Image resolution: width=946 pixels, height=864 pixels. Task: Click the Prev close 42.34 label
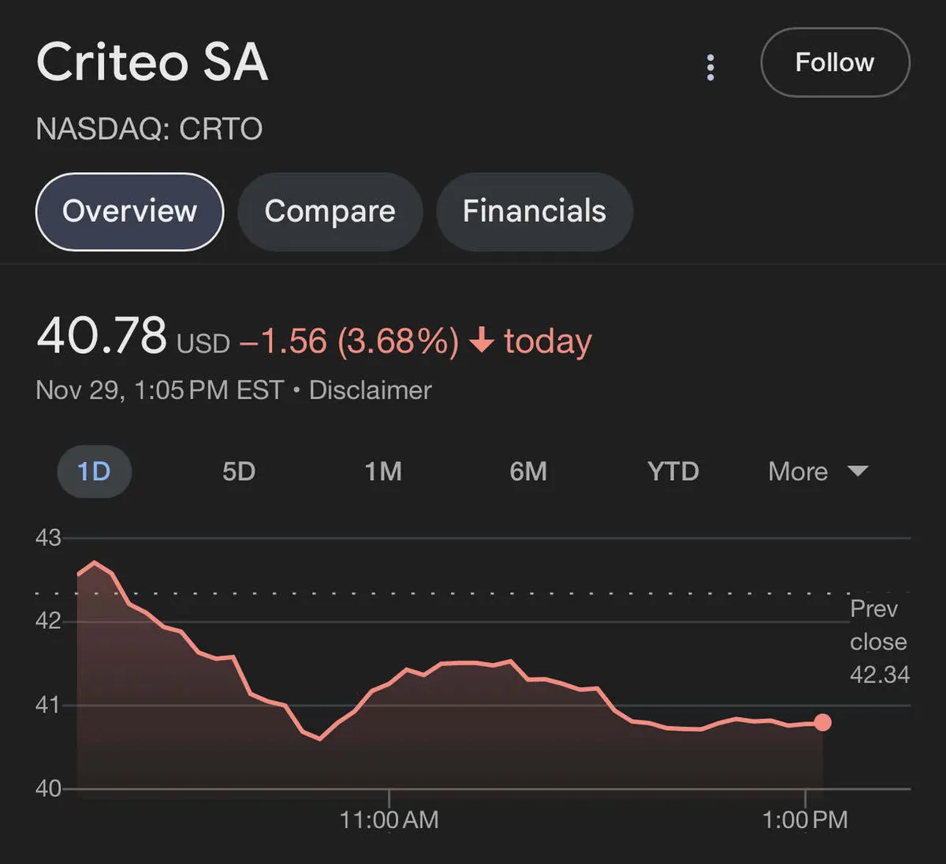click(879, 642)
